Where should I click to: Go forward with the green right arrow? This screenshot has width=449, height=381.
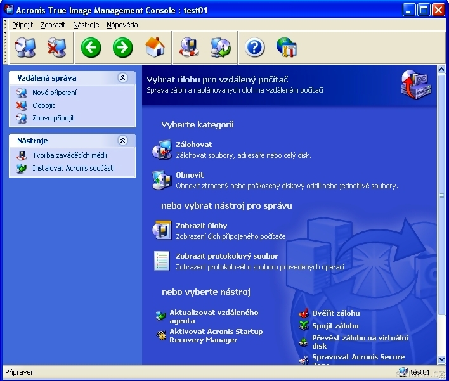[x=122, y=48]
